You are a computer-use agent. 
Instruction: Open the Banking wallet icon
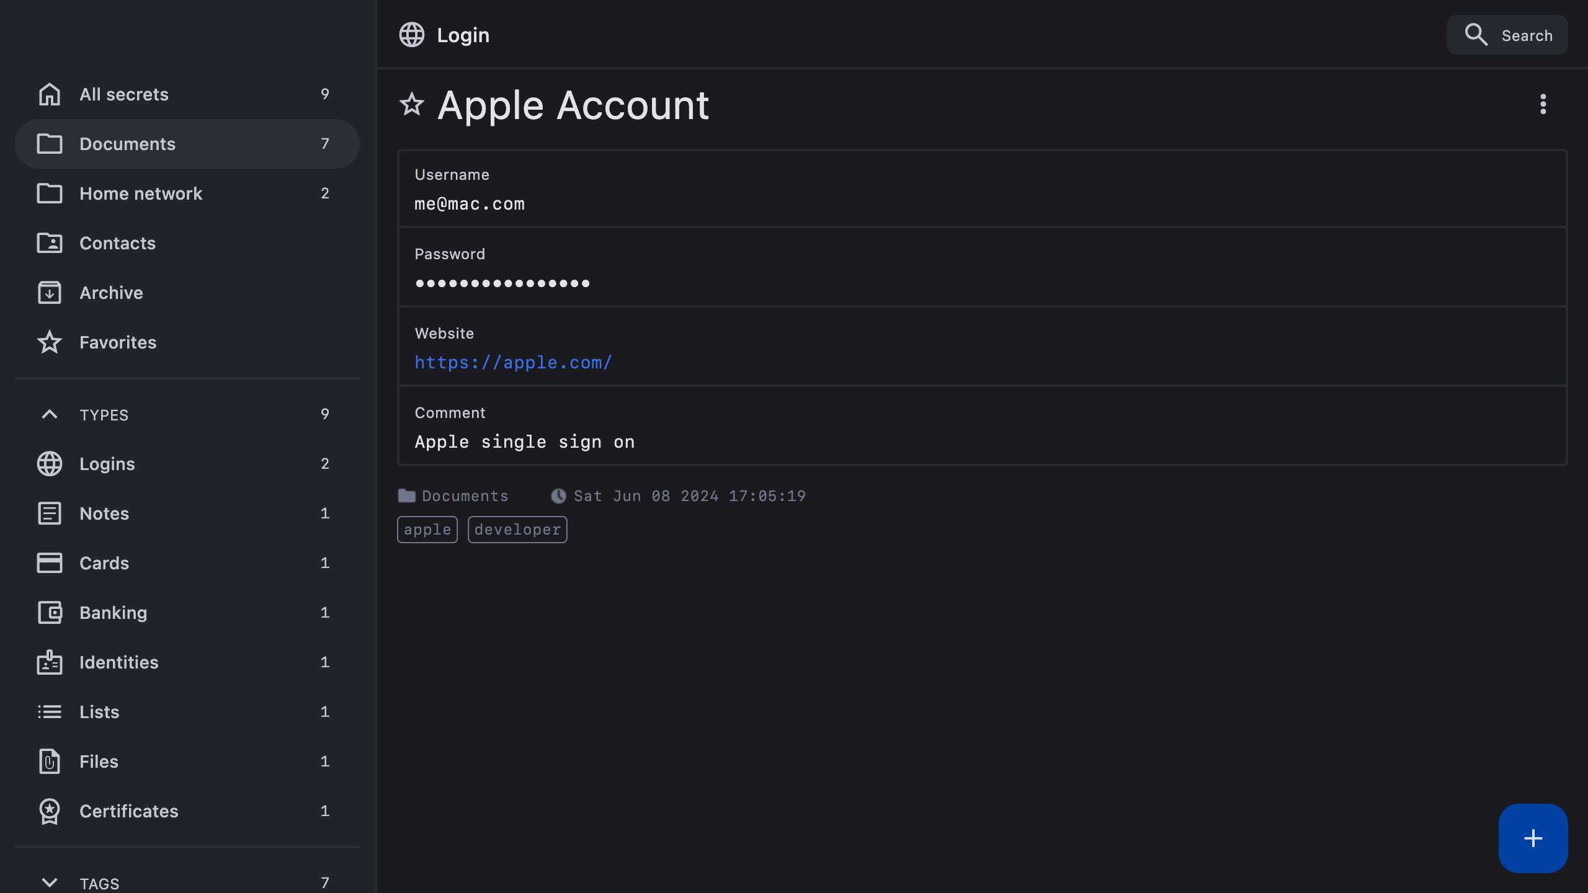(x=50, y=613)
